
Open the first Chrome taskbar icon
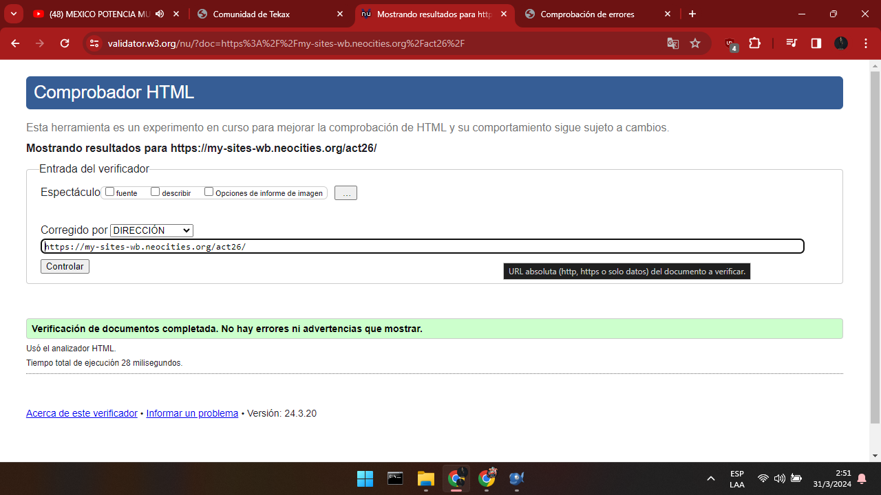[x=456, y=478]
